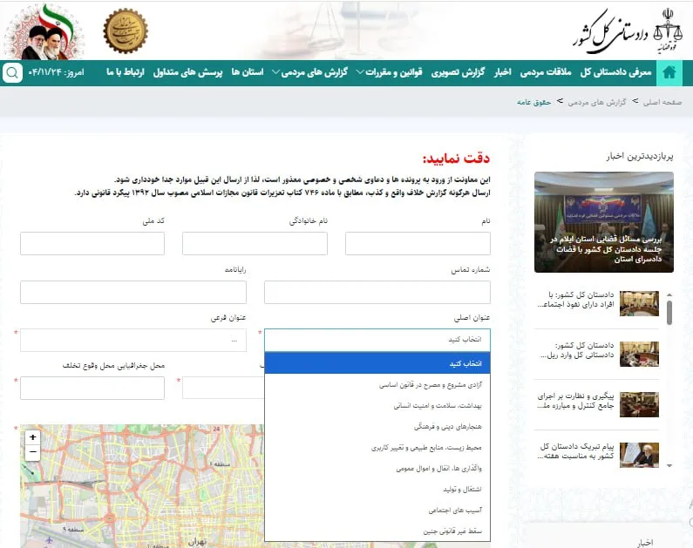Zoom out the map with minus button
This screenshot has width=693, height=548.
pos(32,452)
